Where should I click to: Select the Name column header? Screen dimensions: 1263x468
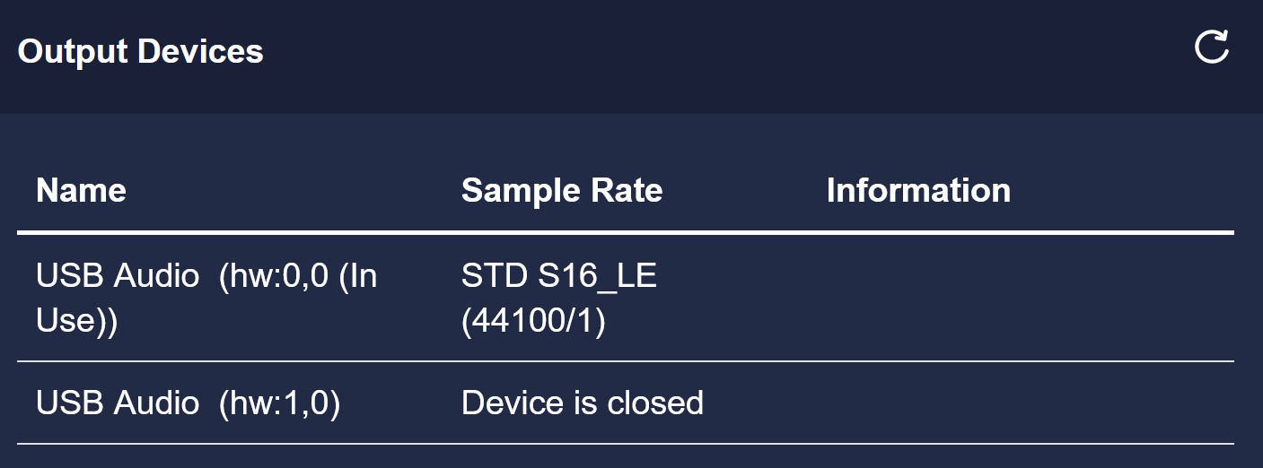[81, 190]
